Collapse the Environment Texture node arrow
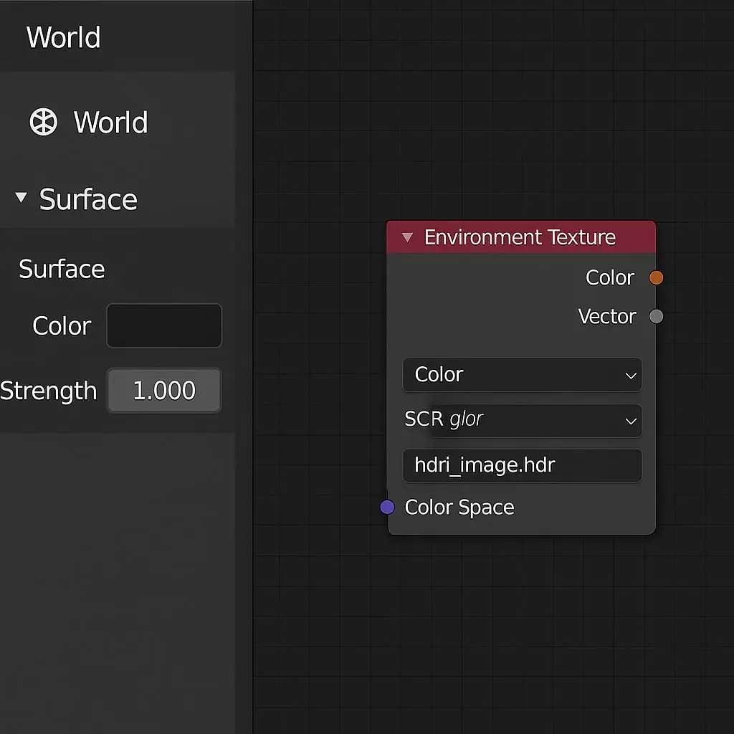The image size is (734, 734). click(x=407, y=237)
